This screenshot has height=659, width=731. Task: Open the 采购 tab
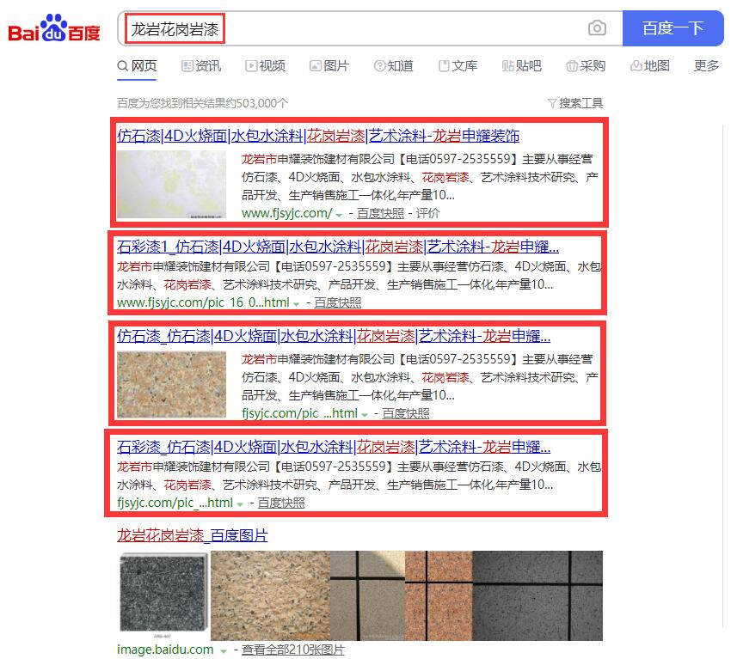[586, 65]
